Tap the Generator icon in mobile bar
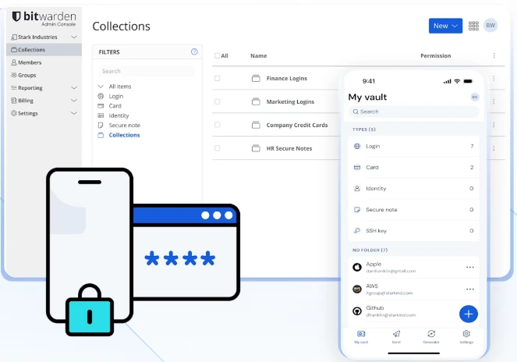 click(x=431, y=335)
